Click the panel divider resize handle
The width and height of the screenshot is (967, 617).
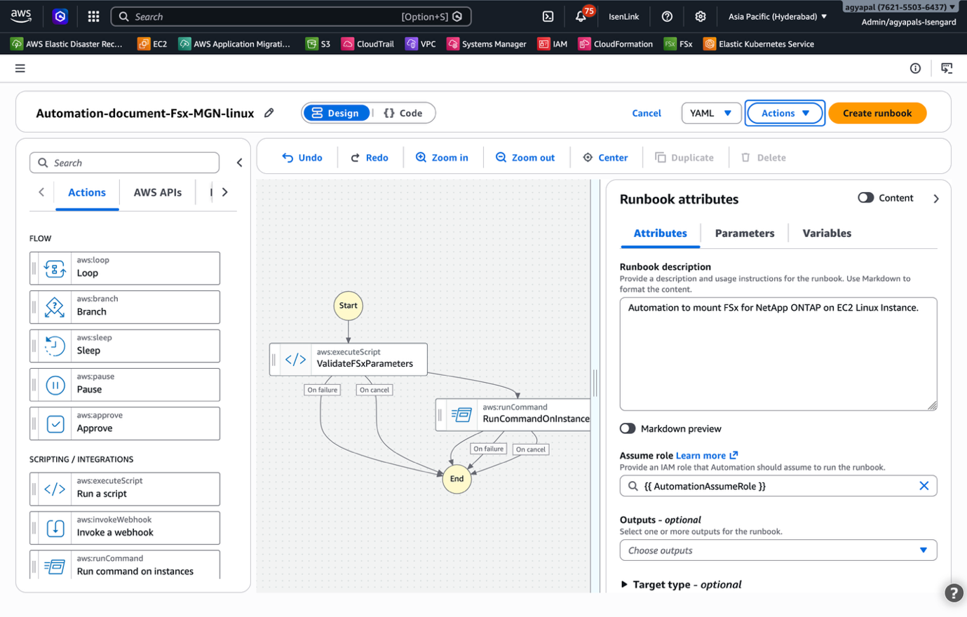pos(595,383)
